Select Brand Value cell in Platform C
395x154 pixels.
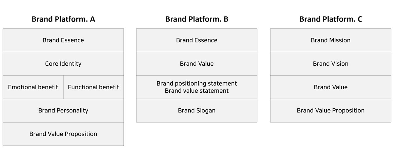pos(331,87)
